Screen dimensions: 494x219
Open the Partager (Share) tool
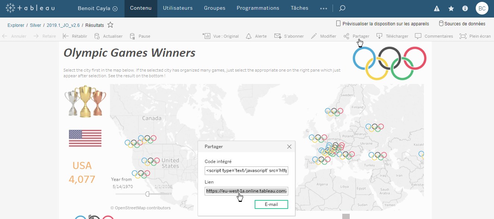(356, 36)
